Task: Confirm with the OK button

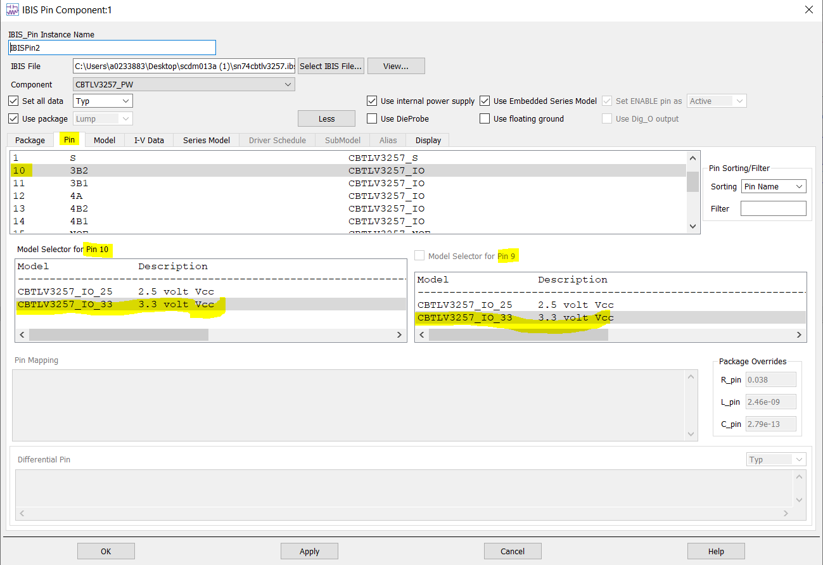Action: (106, 551)
